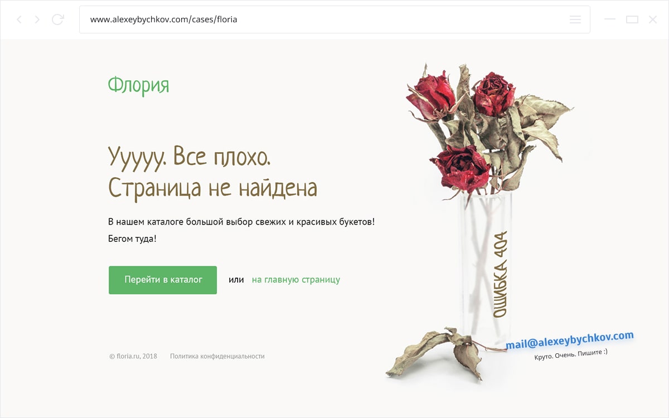The image size is (669, 418).
Task: Open Политика конфиденциальности in the footer
Action: 217,356
